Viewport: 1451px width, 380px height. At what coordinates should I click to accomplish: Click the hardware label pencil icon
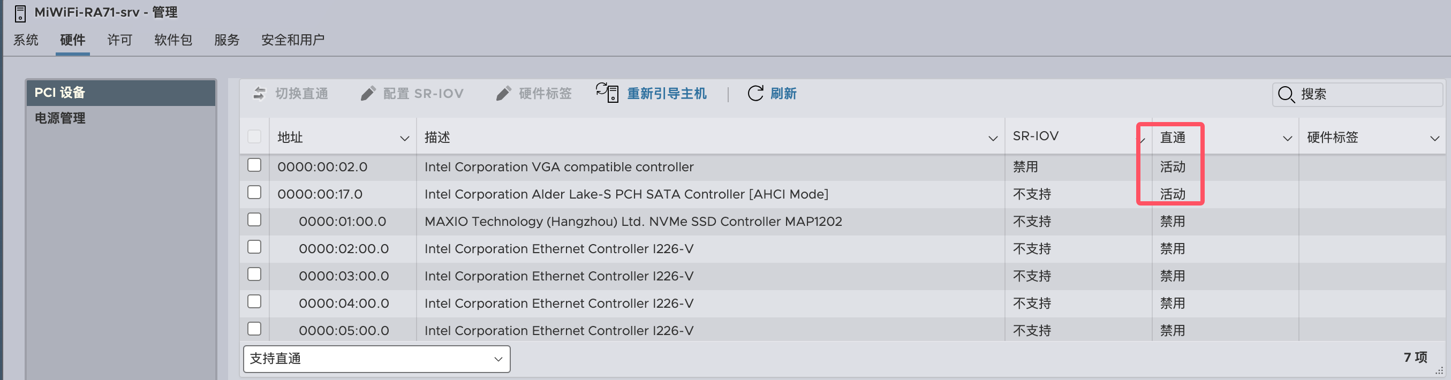(x=504, y=94)
